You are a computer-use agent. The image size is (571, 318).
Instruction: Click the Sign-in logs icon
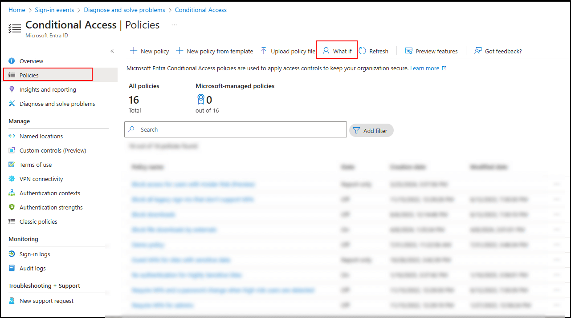coord(12,254)
